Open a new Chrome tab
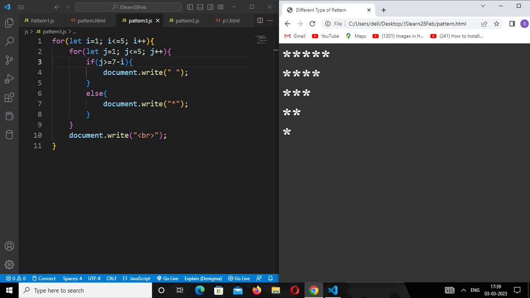The image size is (530, 298). [x=383, y=10]
